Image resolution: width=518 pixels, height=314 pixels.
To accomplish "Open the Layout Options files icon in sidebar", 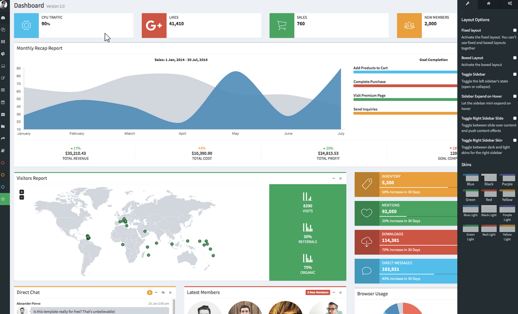I will 3,30.
